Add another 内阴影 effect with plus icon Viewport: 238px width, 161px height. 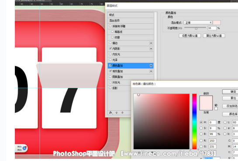pyautogui.click(x=151, y=49)
